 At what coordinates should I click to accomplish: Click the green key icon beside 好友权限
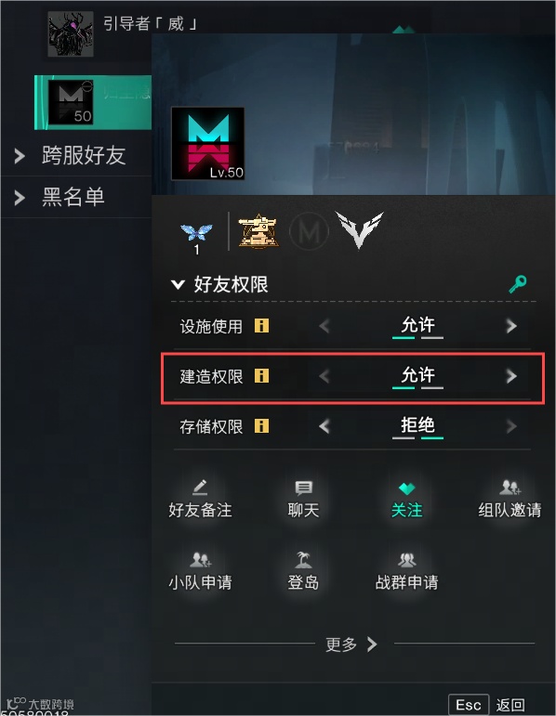click(518, 284)
